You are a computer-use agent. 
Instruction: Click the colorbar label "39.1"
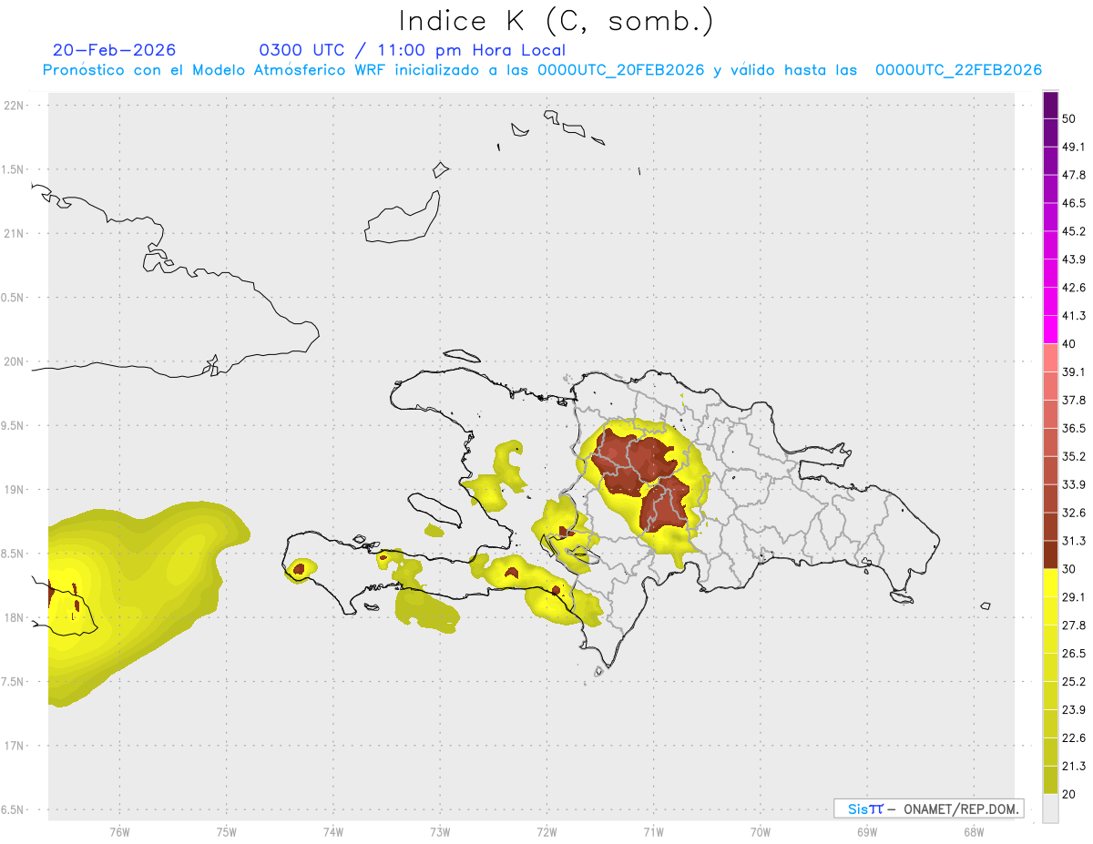(1074, 371)
